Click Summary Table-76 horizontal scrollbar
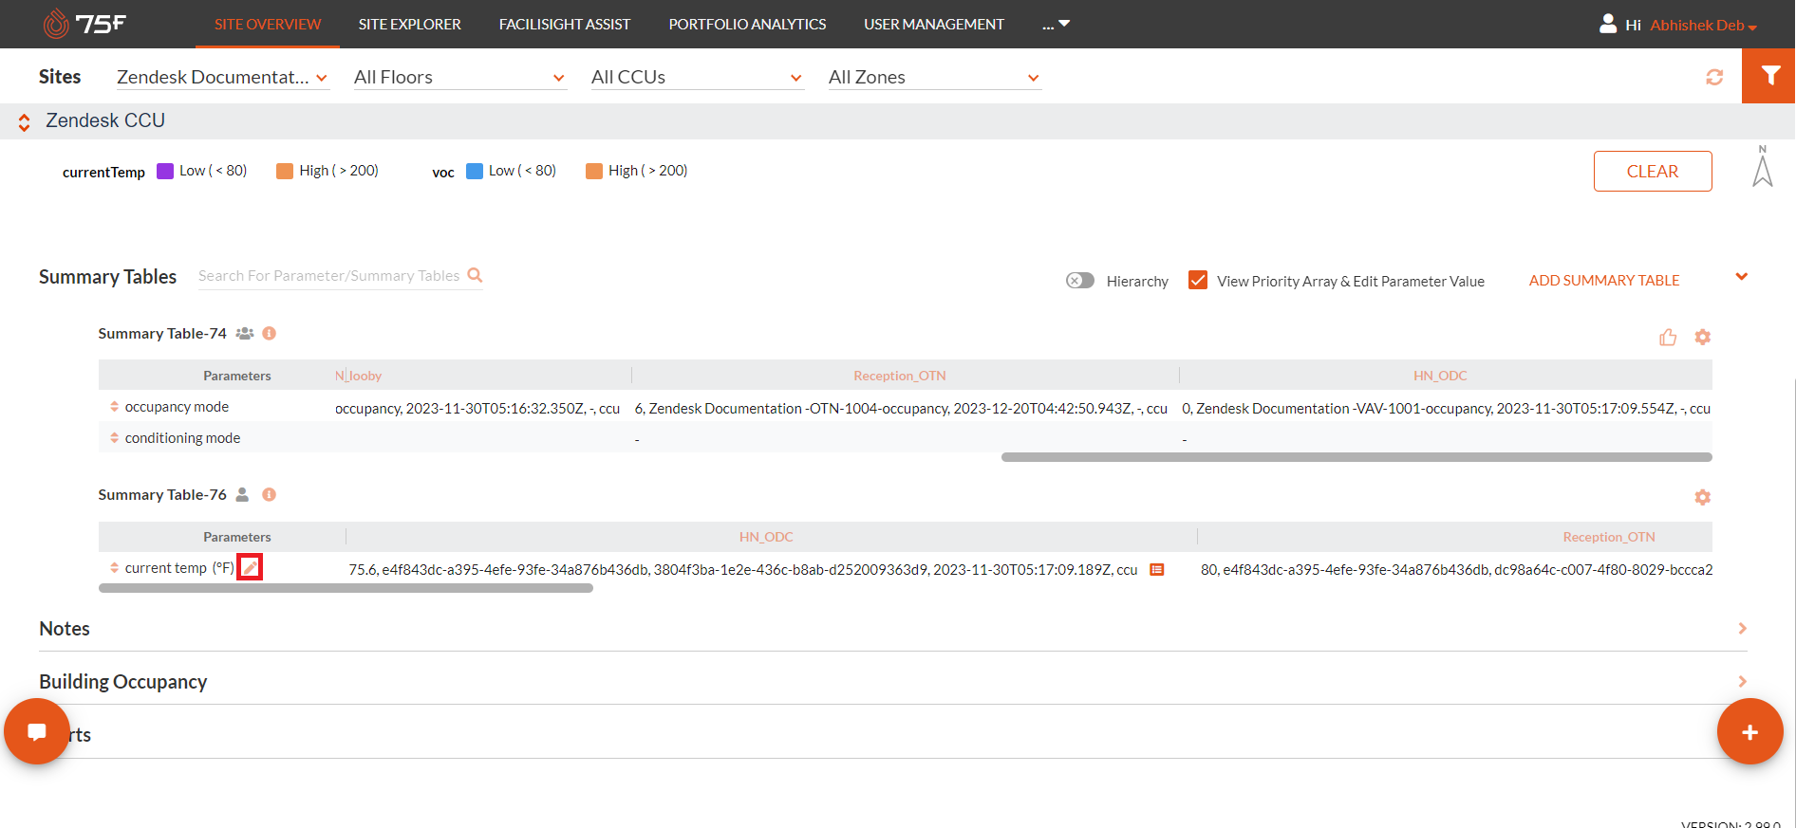Viewport: 1796px width, 828px height. [346, 589]
